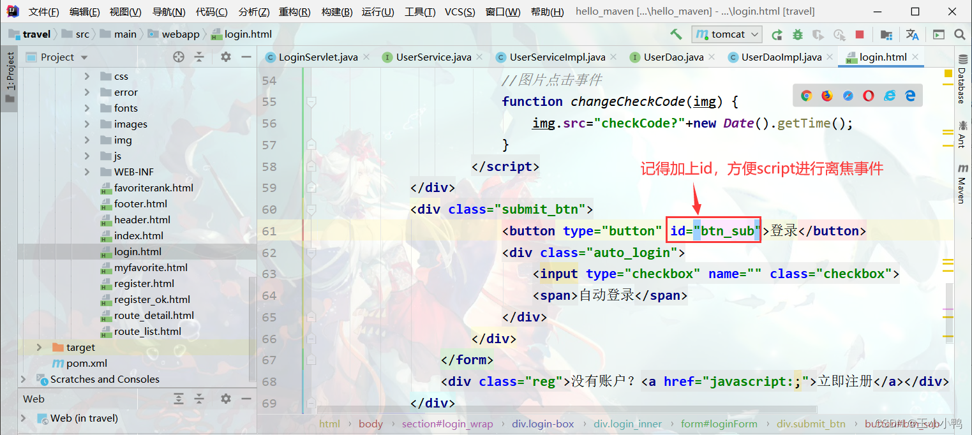Open page in Safari browser icon
The image size is (972, 435).
click(848, 96)
